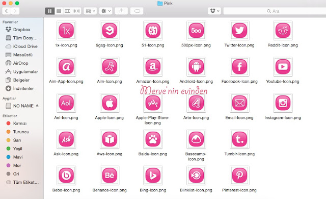This screenshot has height=199, width=326.
Task: Open İndirilenler in the sidebar
Action: [x=22, y=88]
